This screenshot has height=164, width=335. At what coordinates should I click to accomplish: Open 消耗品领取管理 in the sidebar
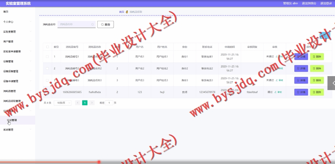12,101
